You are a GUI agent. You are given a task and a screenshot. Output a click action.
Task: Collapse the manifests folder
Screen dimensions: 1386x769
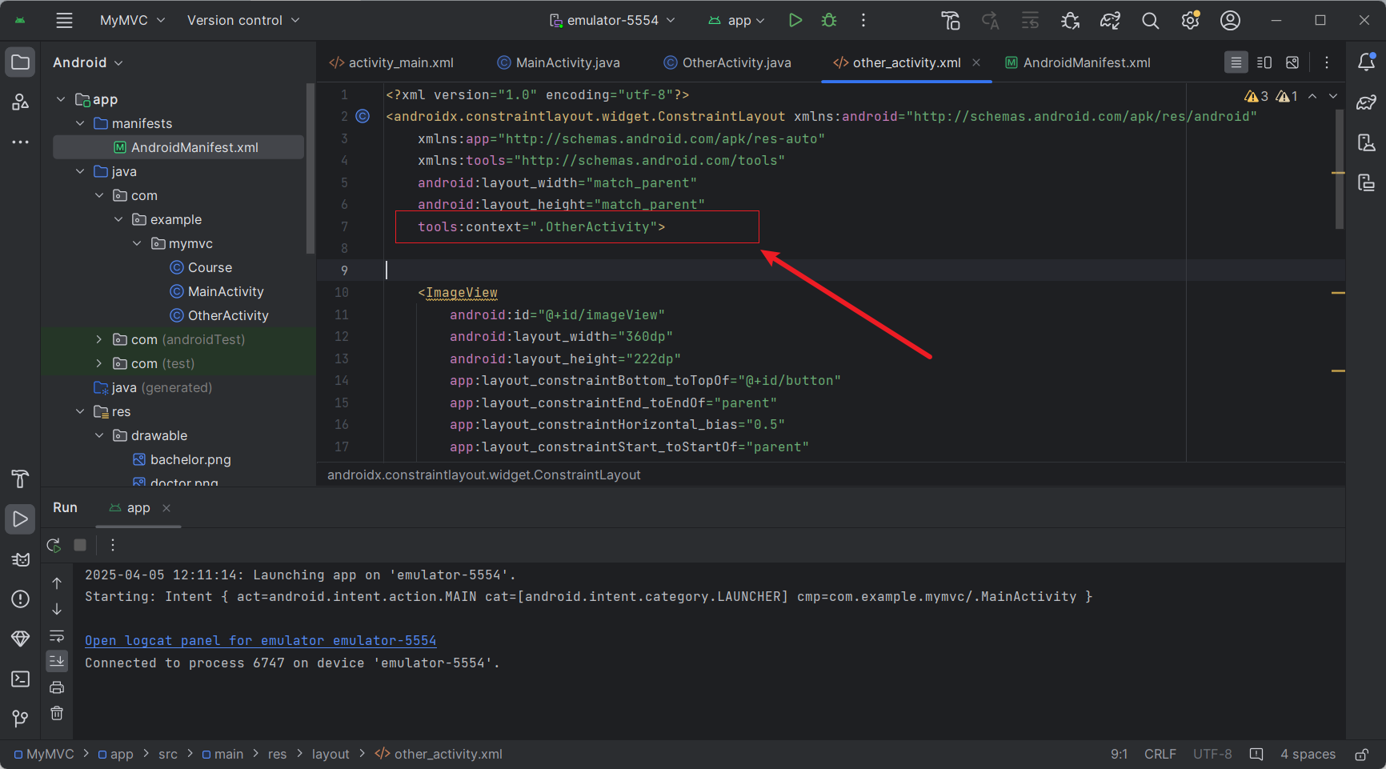[80, 123]
